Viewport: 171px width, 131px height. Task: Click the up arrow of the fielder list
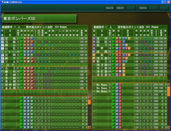coord(90,98)
